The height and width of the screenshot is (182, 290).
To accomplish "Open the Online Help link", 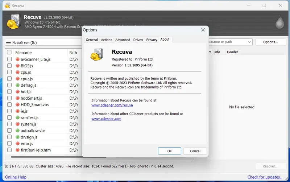I will (16, 177).
